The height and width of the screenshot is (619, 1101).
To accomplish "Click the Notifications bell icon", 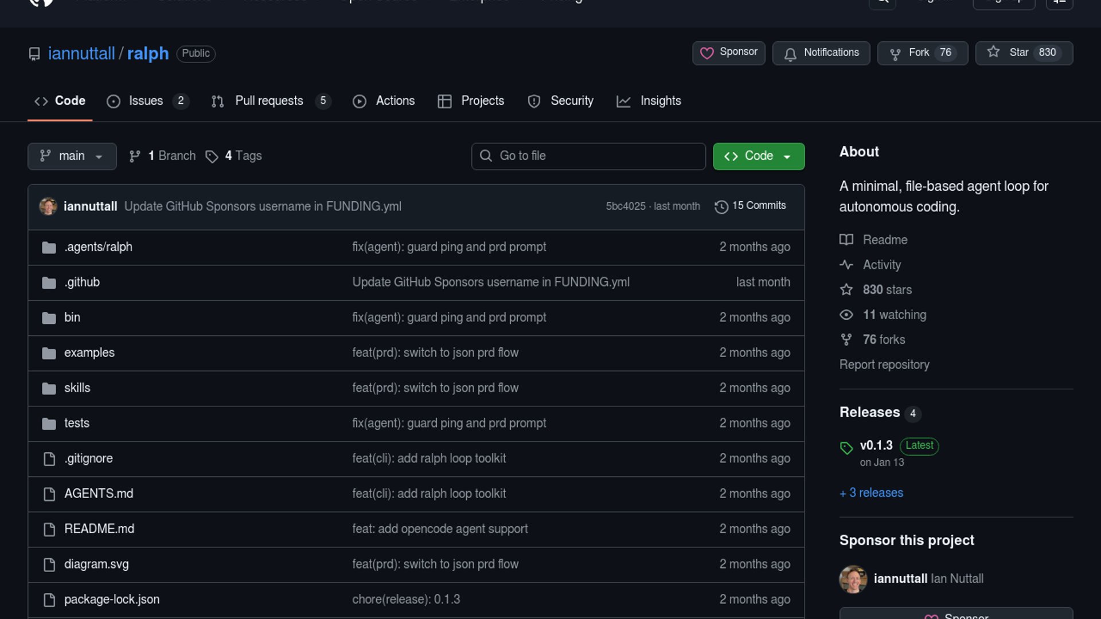I will click(790, 54).
